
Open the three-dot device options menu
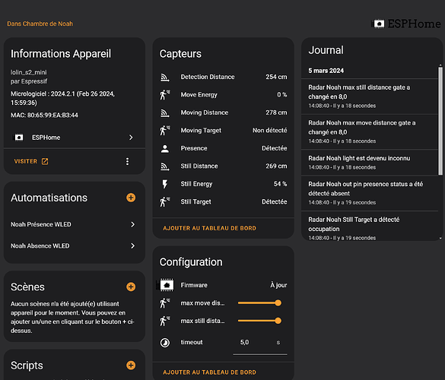click(128, 161)
